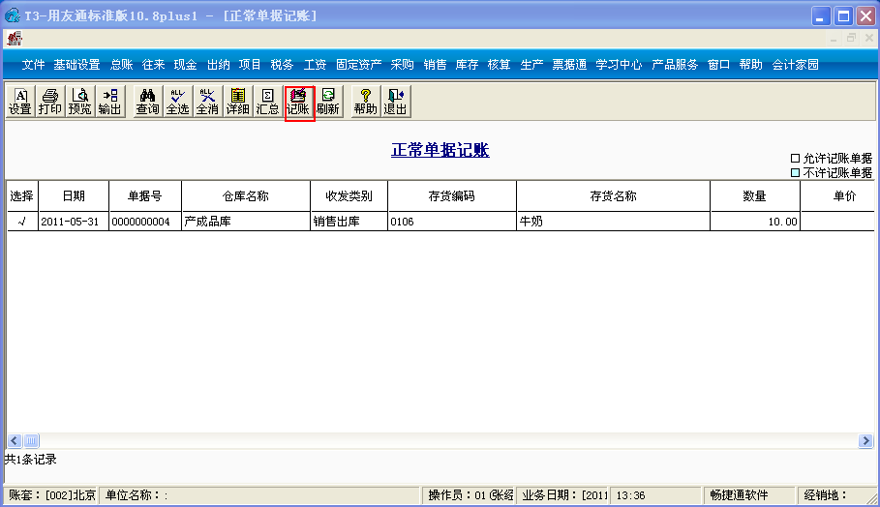Open the 库存 menu
Viewport: 880px width, 507px height.
(x=467, y=65)
